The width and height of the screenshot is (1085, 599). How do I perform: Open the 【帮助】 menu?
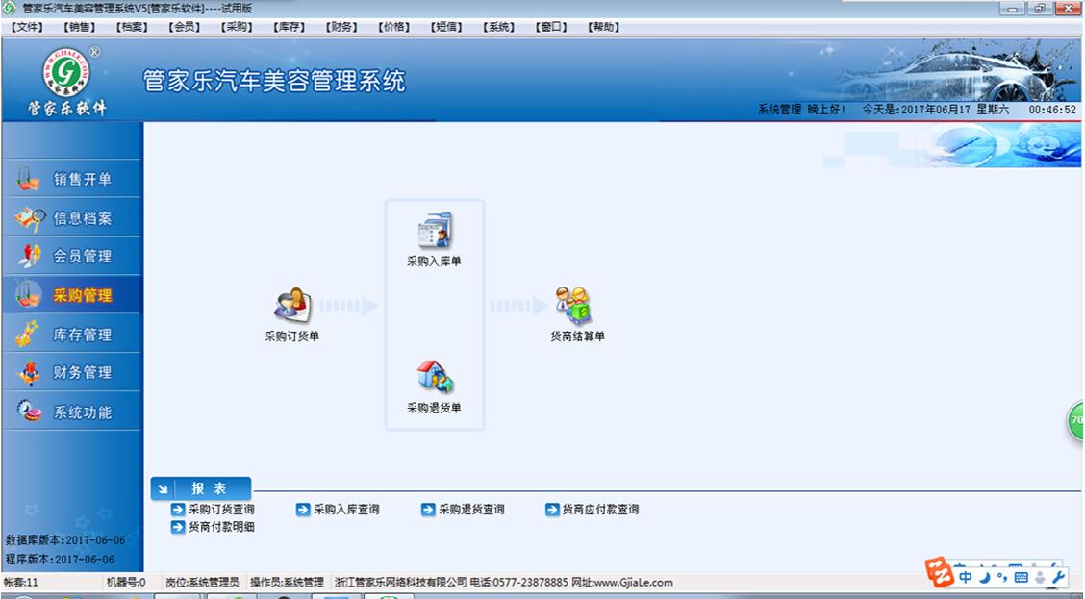[x=605, y=26]
